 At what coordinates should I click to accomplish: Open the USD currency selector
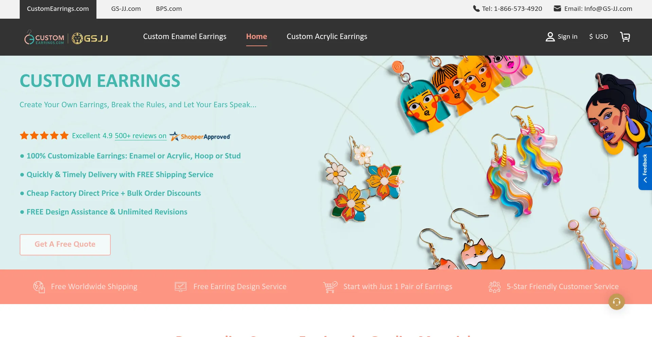tap(598, 37)
